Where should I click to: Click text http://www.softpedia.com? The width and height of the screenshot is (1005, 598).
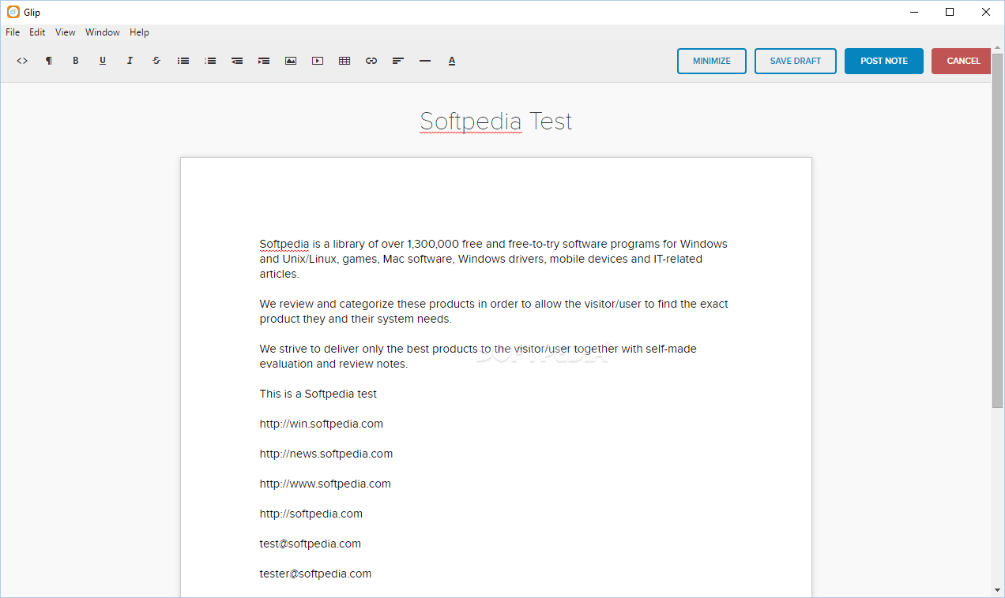[326, 484]
